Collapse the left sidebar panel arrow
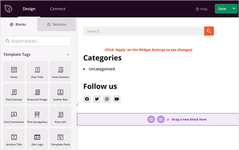Screen dimensions: 239x150 (77, 105)
